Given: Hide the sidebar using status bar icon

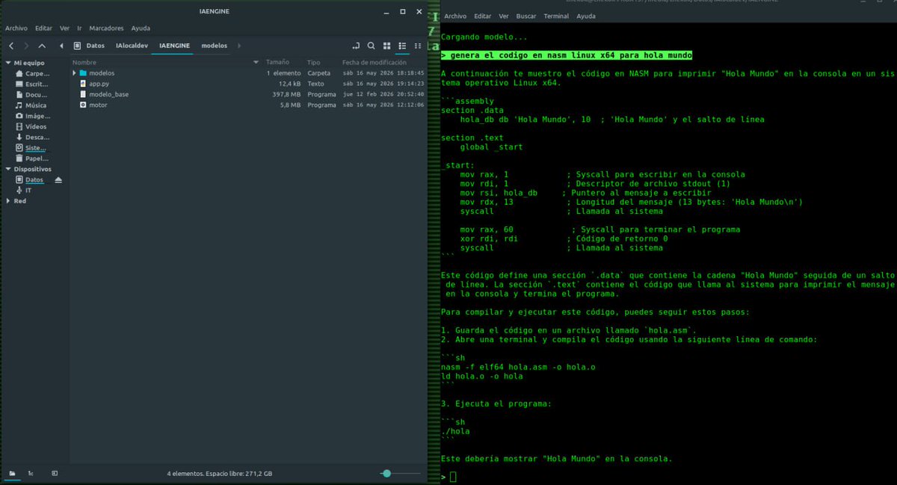Looking at the screenshot, I should [x=55, y=474].
